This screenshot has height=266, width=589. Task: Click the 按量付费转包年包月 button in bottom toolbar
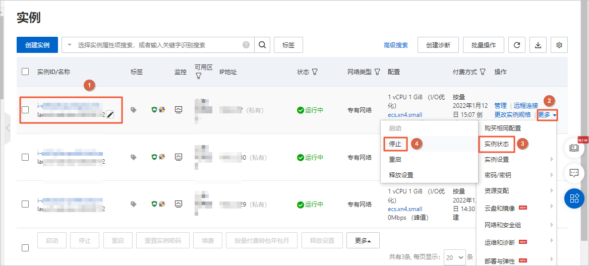(x=262, y=240)
